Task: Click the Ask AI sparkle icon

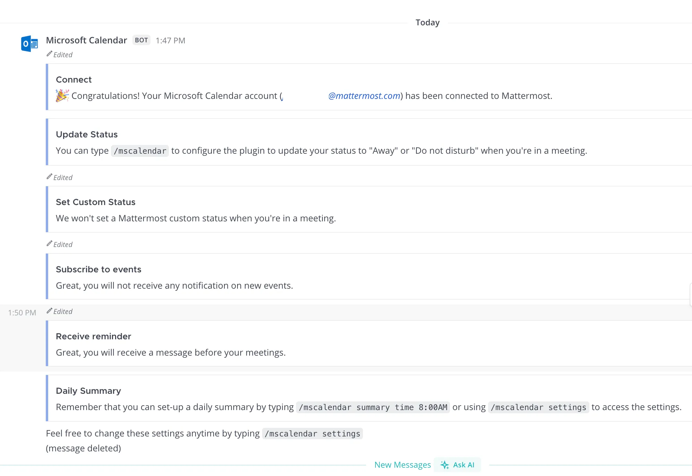Action: click(x=445, y=465)
